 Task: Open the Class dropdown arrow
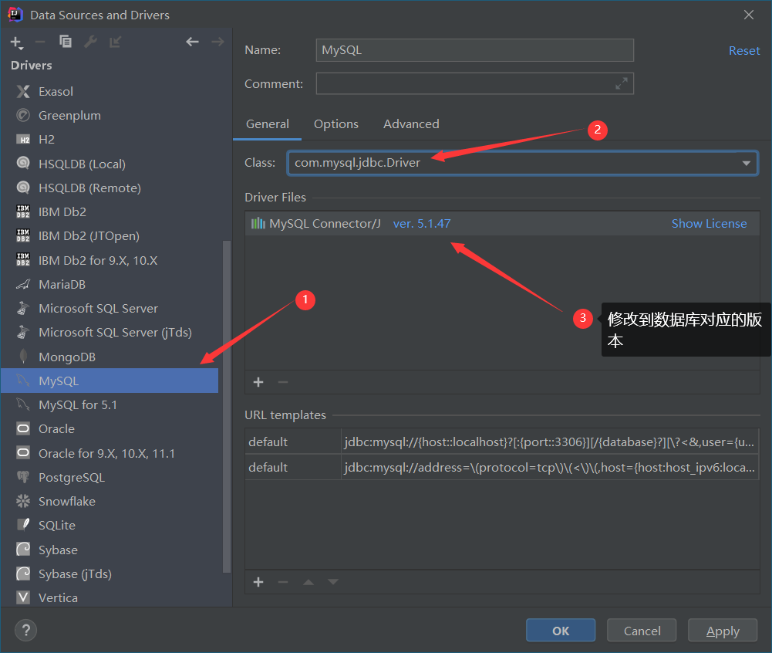click(x=747, y=163)
